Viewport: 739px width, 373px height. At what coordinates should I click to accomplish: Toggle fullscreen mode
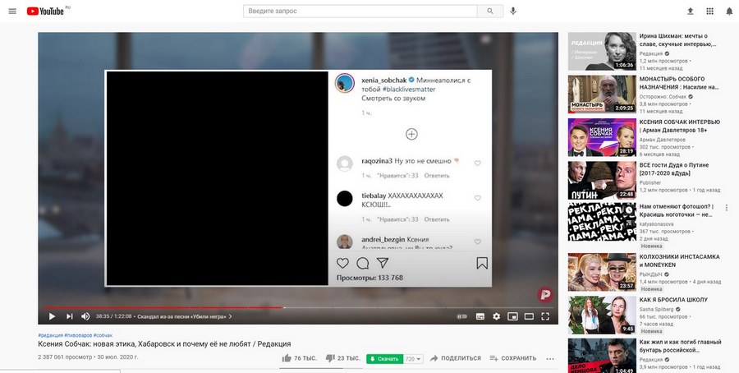click(545, 316)
